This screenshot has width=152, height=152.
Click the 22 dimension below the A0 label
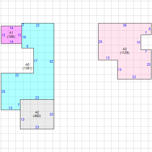[x=17, y=75]
